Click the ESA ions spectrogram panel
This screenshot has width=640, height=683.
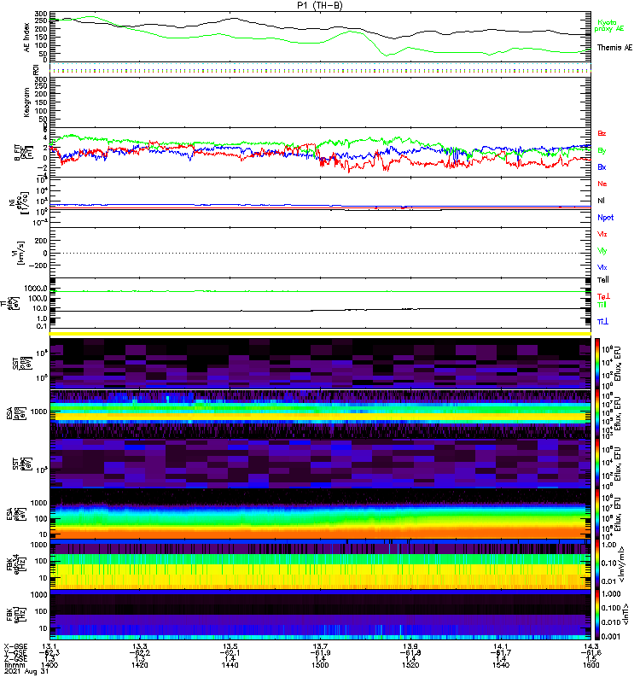point(321,414)
